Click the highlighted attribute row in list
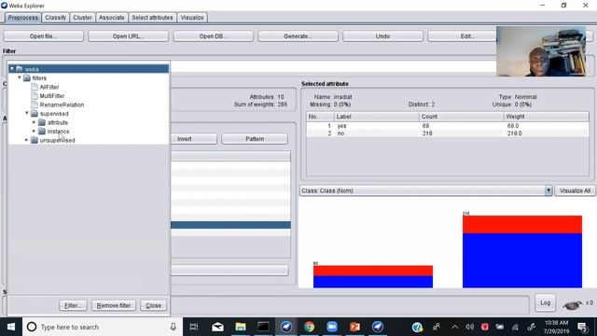This screenshot has height=336, width=597. click(230, 225)
